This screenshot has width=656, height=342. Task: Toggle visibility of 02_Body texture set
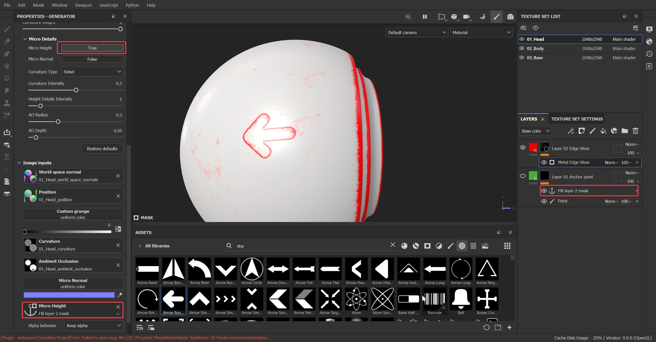[522, 48]
